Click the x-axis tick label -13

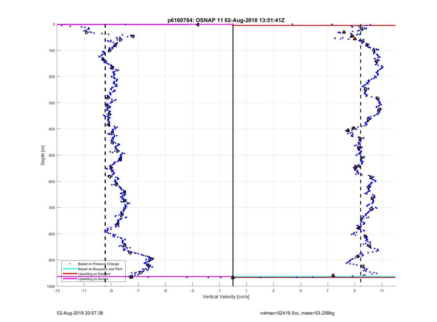click(57, 291)
